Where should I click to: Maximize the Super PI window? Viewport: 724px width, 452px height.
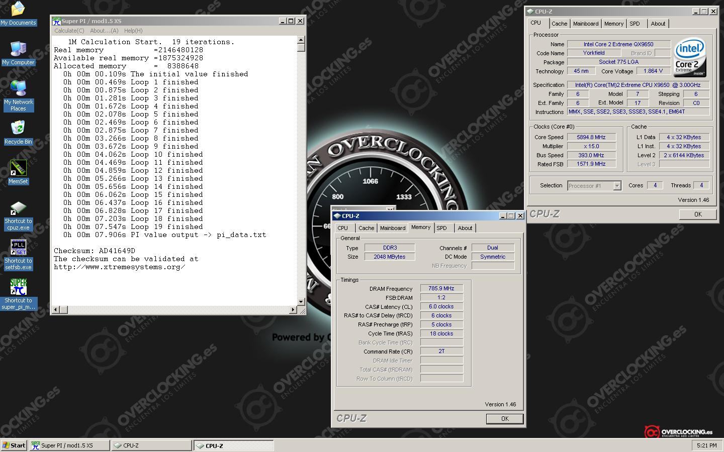pyautogui.click(x=291, y=21)
